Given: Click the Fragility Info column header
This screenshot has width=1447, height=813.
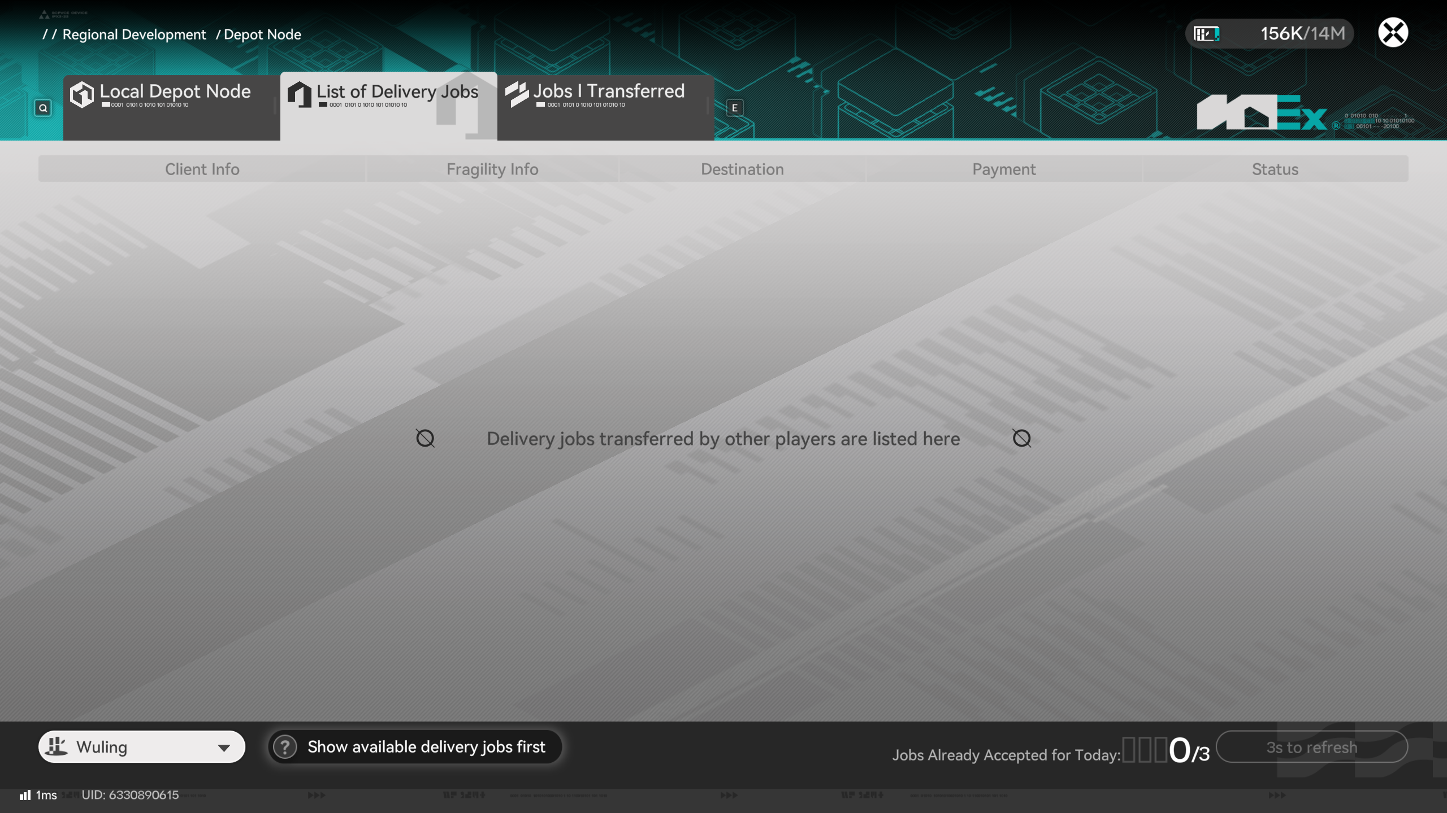Looking at the screenshot, I should pyautogui.click(x=492, y=169).
